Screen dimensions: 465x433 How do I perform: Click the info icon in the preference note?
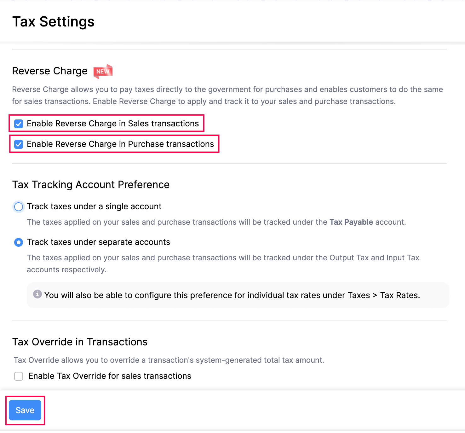pyautogui.click(x=37, y=294)
